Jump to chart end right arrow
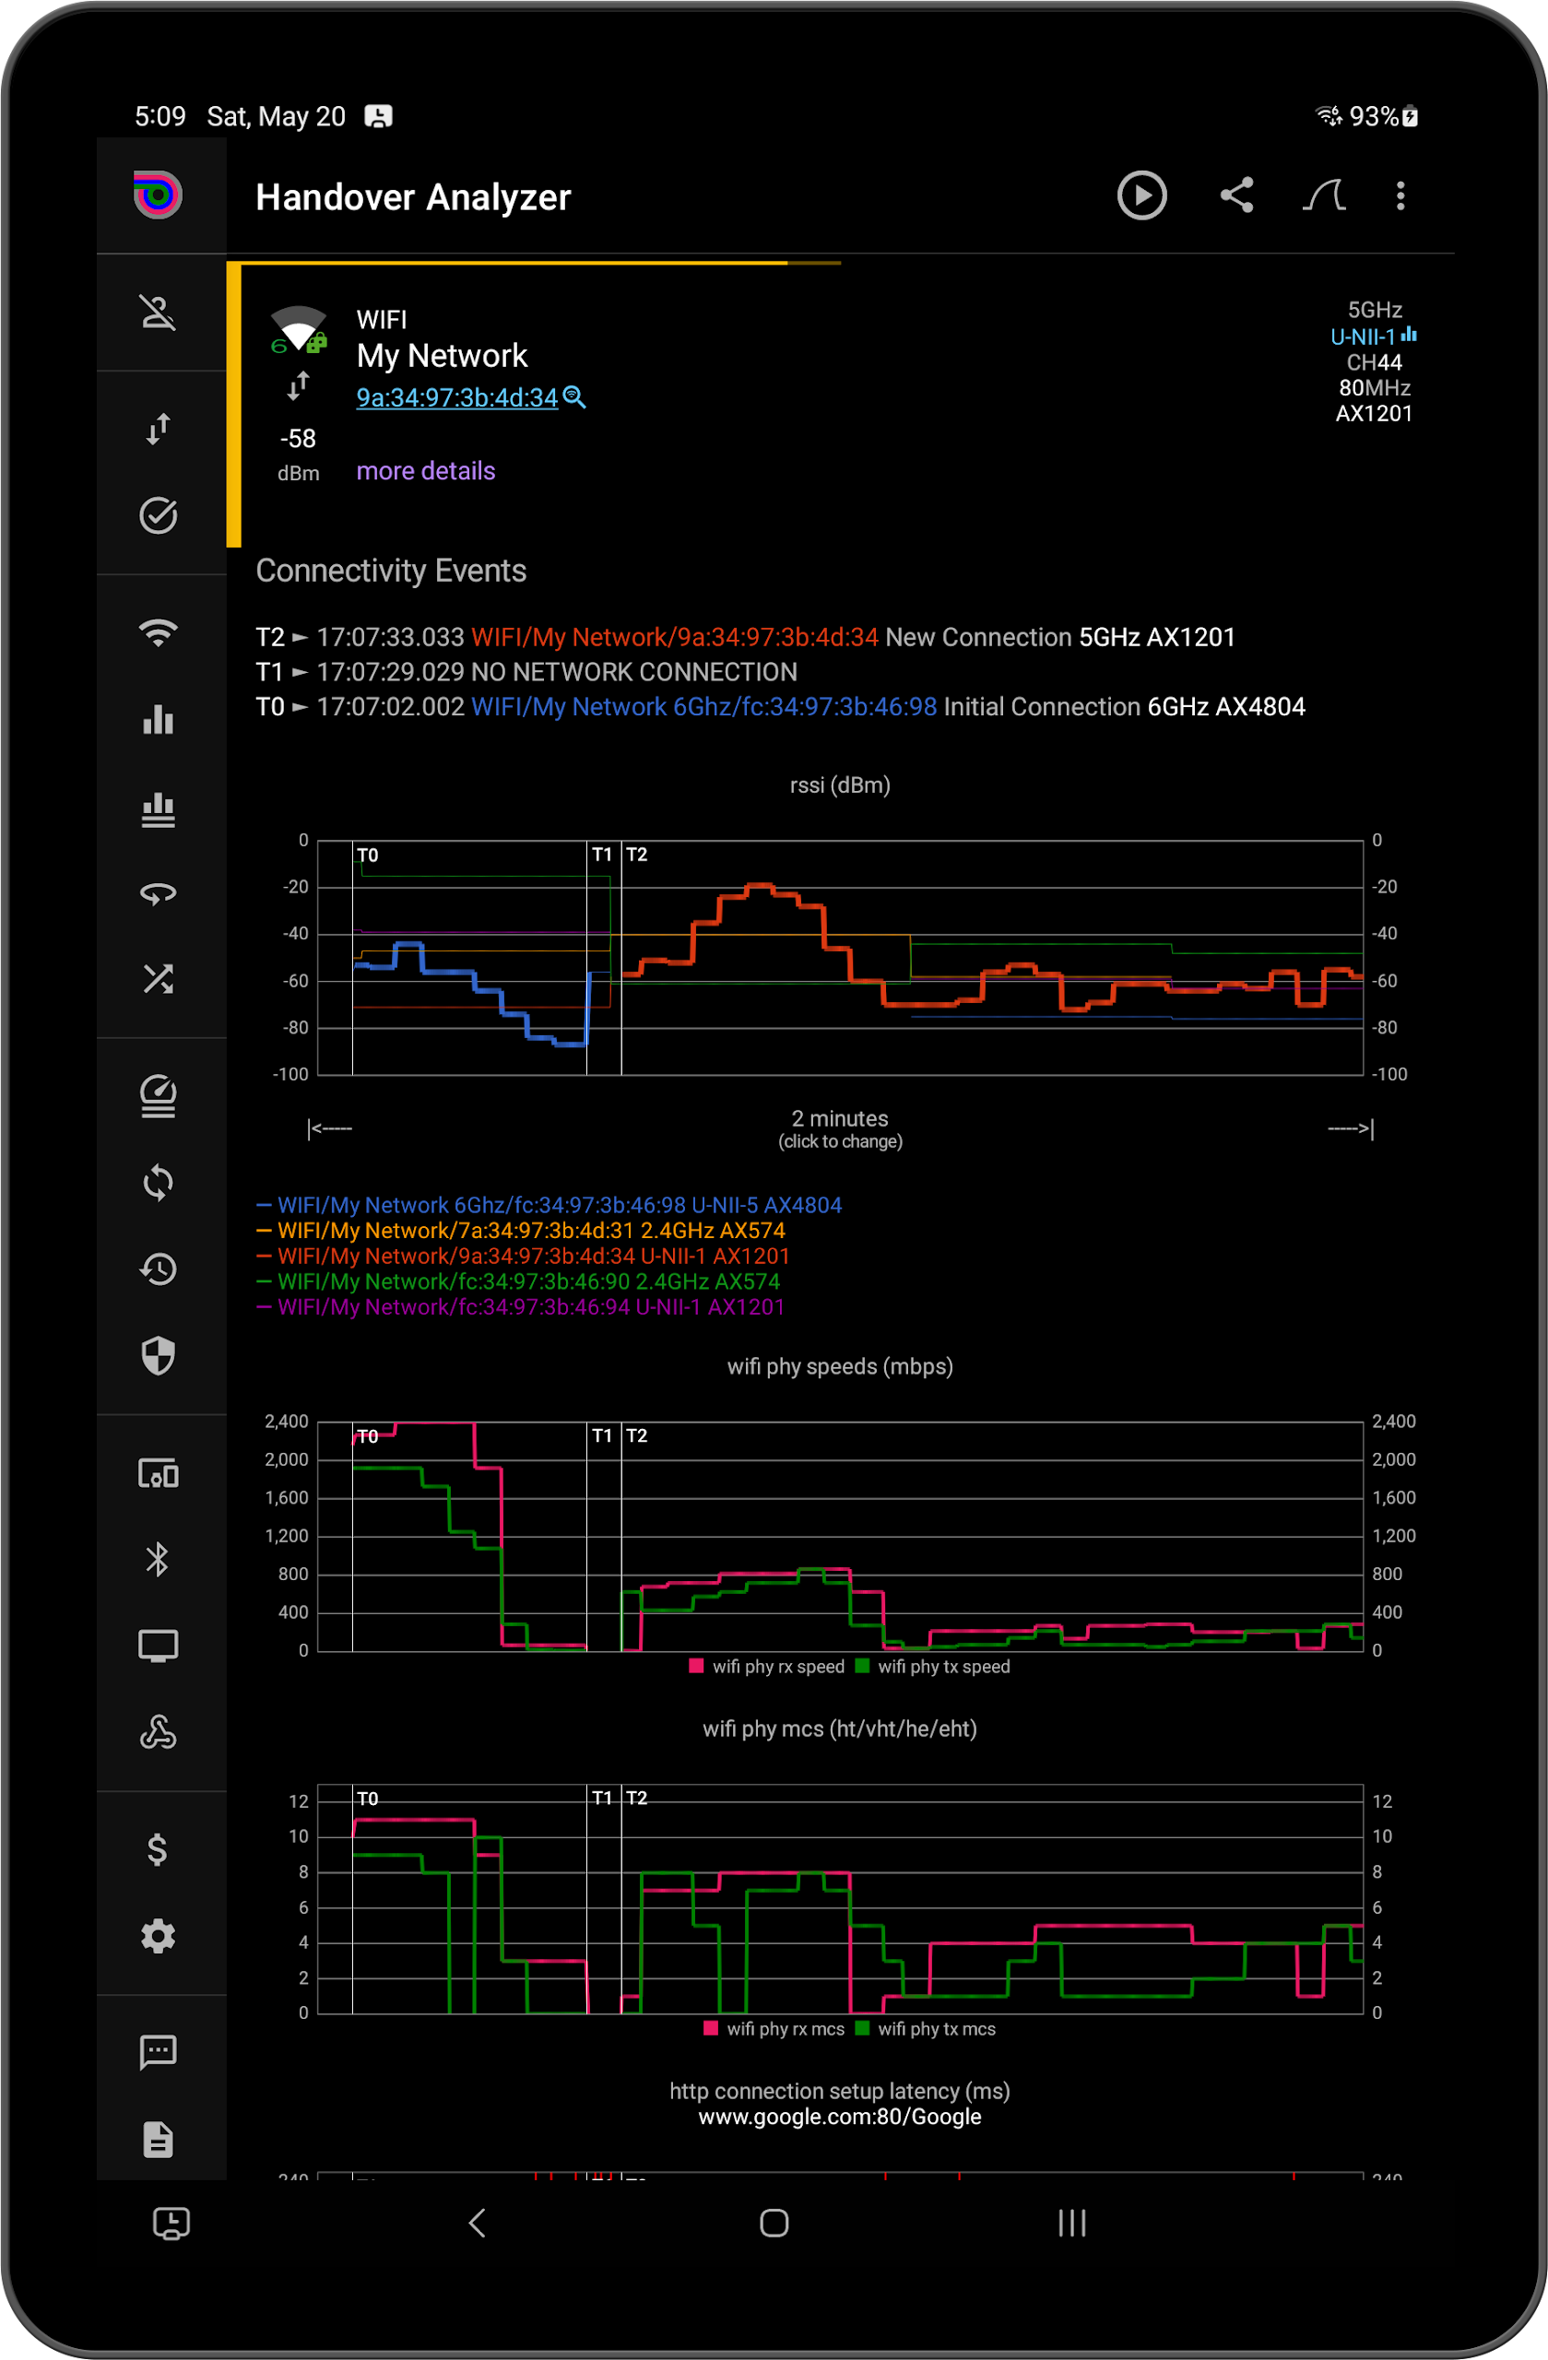This screenshot has width=1548, height=2360. [1351, 1128]
